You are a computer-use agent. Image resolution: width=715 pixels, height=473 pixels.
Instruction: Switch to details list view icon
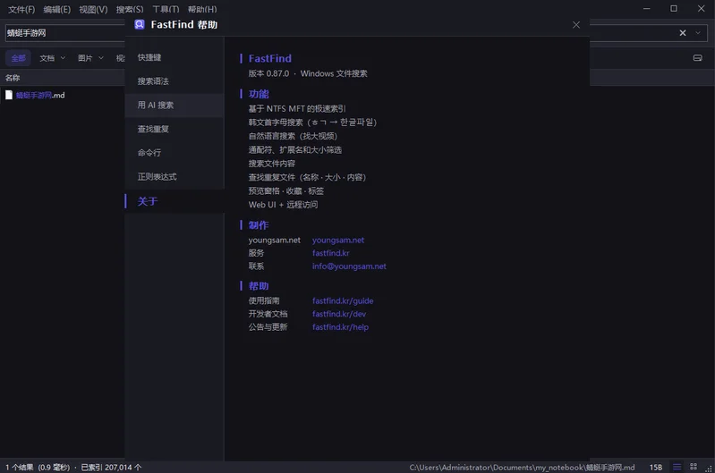(x=677, y=467)
